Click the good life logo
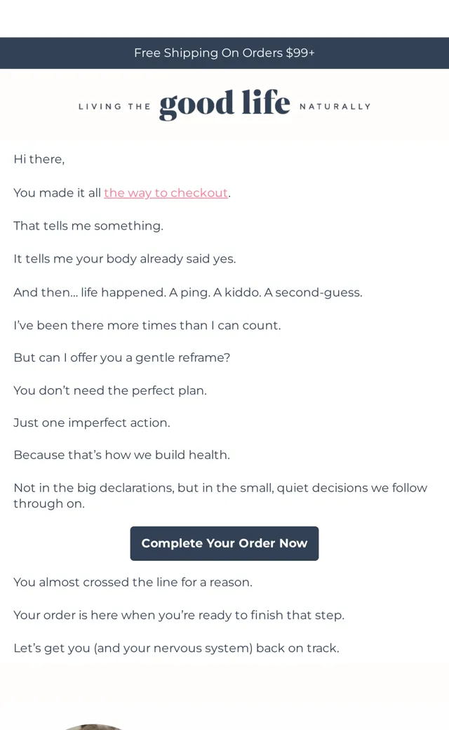This screenshot has height=730, width=449. (x=224, y=105)
